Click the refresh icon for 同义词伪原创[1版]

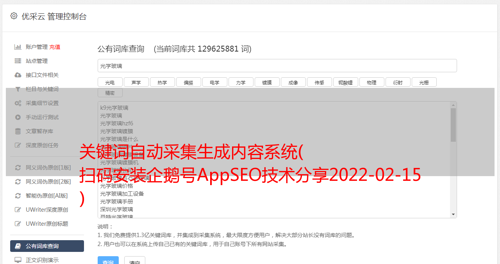pos(18,168)
